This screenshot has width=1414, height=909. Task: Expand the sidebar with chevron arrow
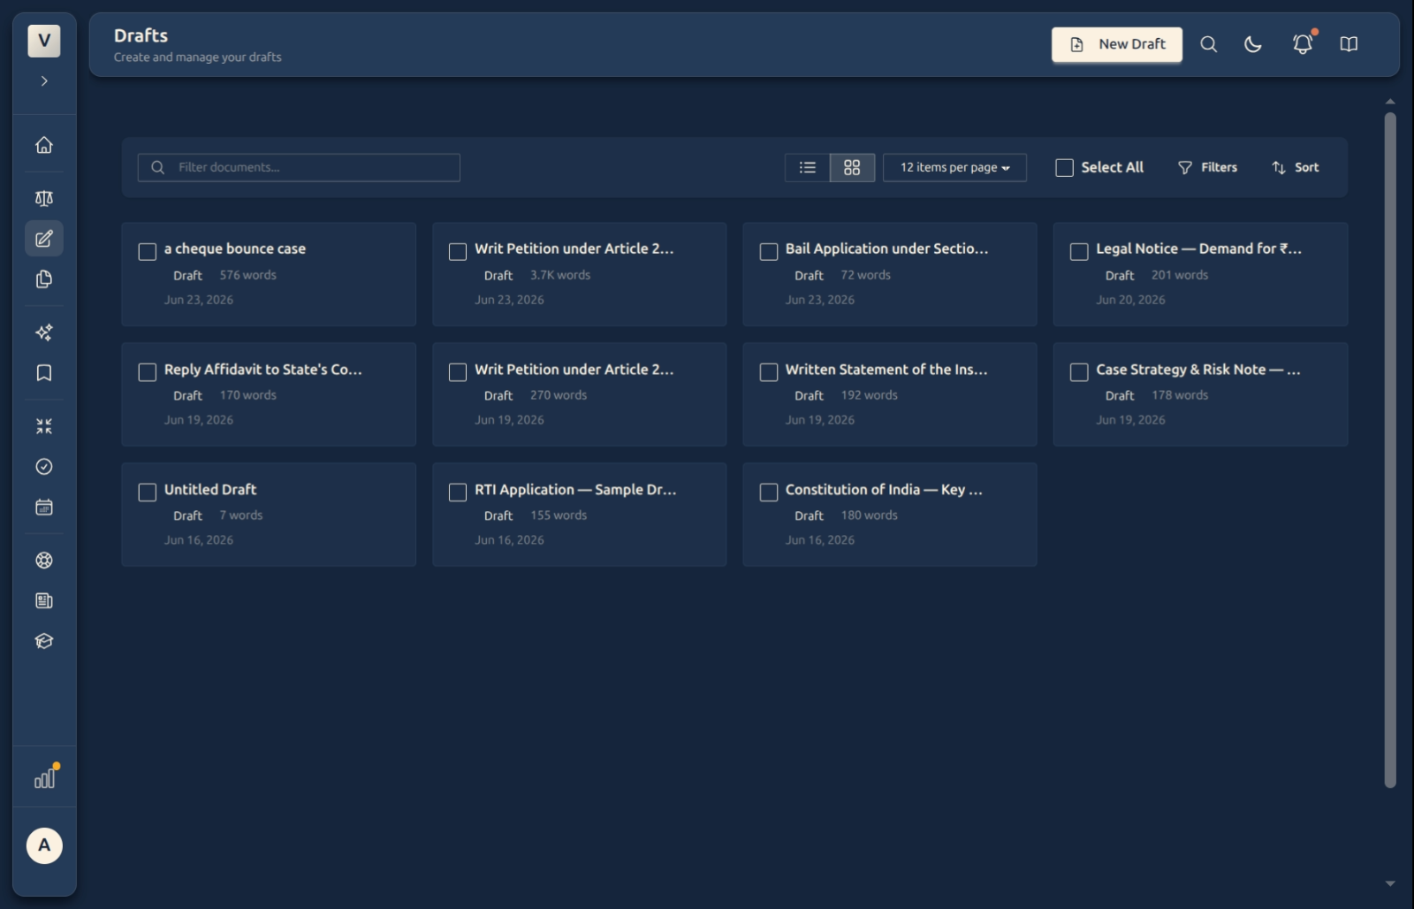[44, 81]
